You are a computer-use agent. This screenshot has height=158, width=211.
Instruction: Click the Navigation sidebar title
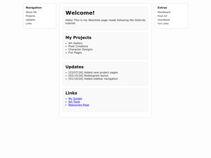click(34, 8)
